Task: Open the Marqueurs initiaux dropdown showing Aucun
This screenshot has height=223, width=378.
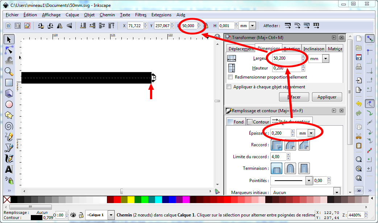Action: [x=336, y=192]
